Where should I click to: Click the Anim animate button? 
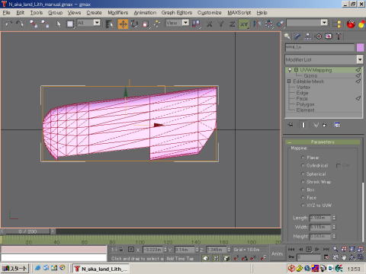[277, 253]
